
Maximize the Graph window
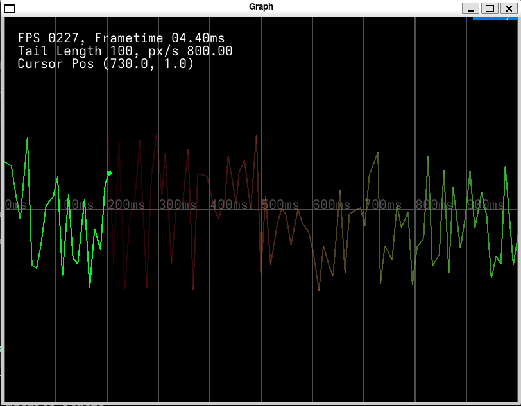coord(489,8)
